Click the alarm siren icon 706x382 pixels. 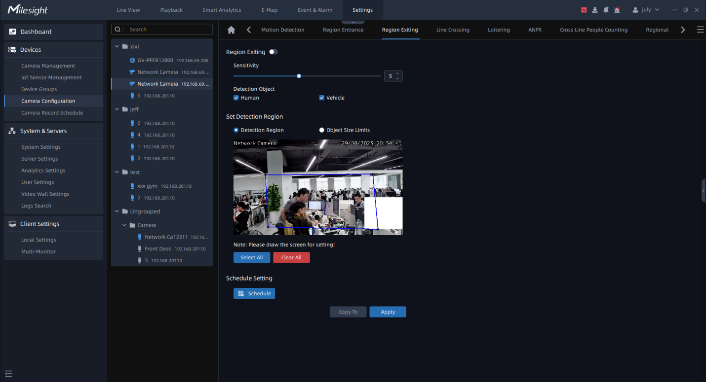pos(617,10)
